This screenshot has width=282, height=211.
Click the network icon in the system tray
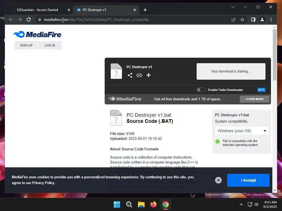tap(250, 204)
